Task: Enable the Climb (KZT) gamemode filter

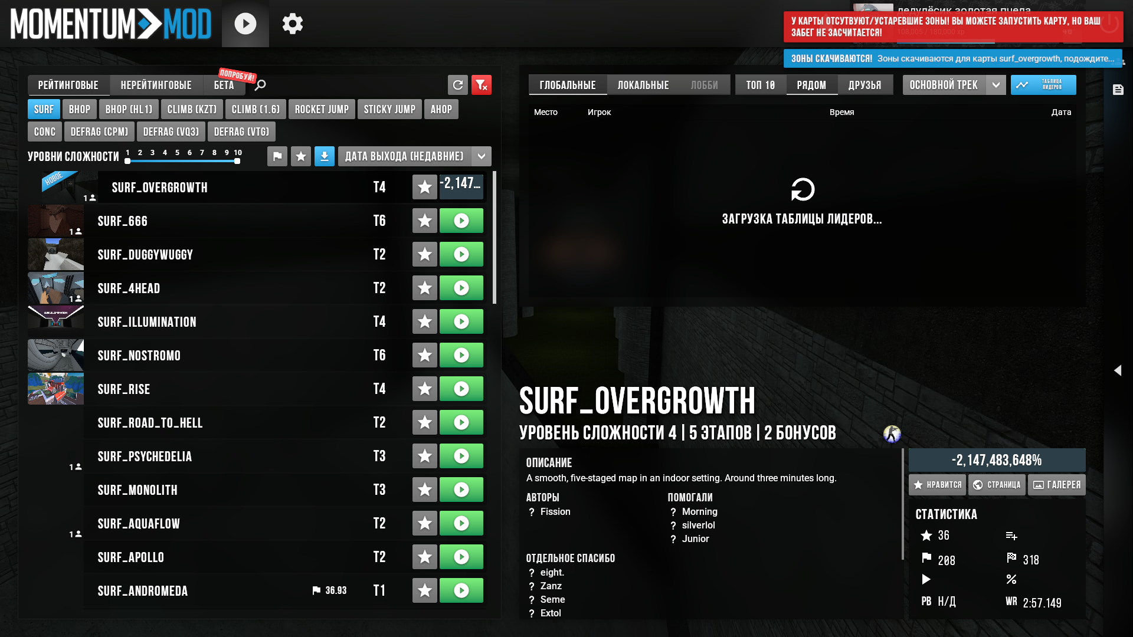Action: (192, 109)
